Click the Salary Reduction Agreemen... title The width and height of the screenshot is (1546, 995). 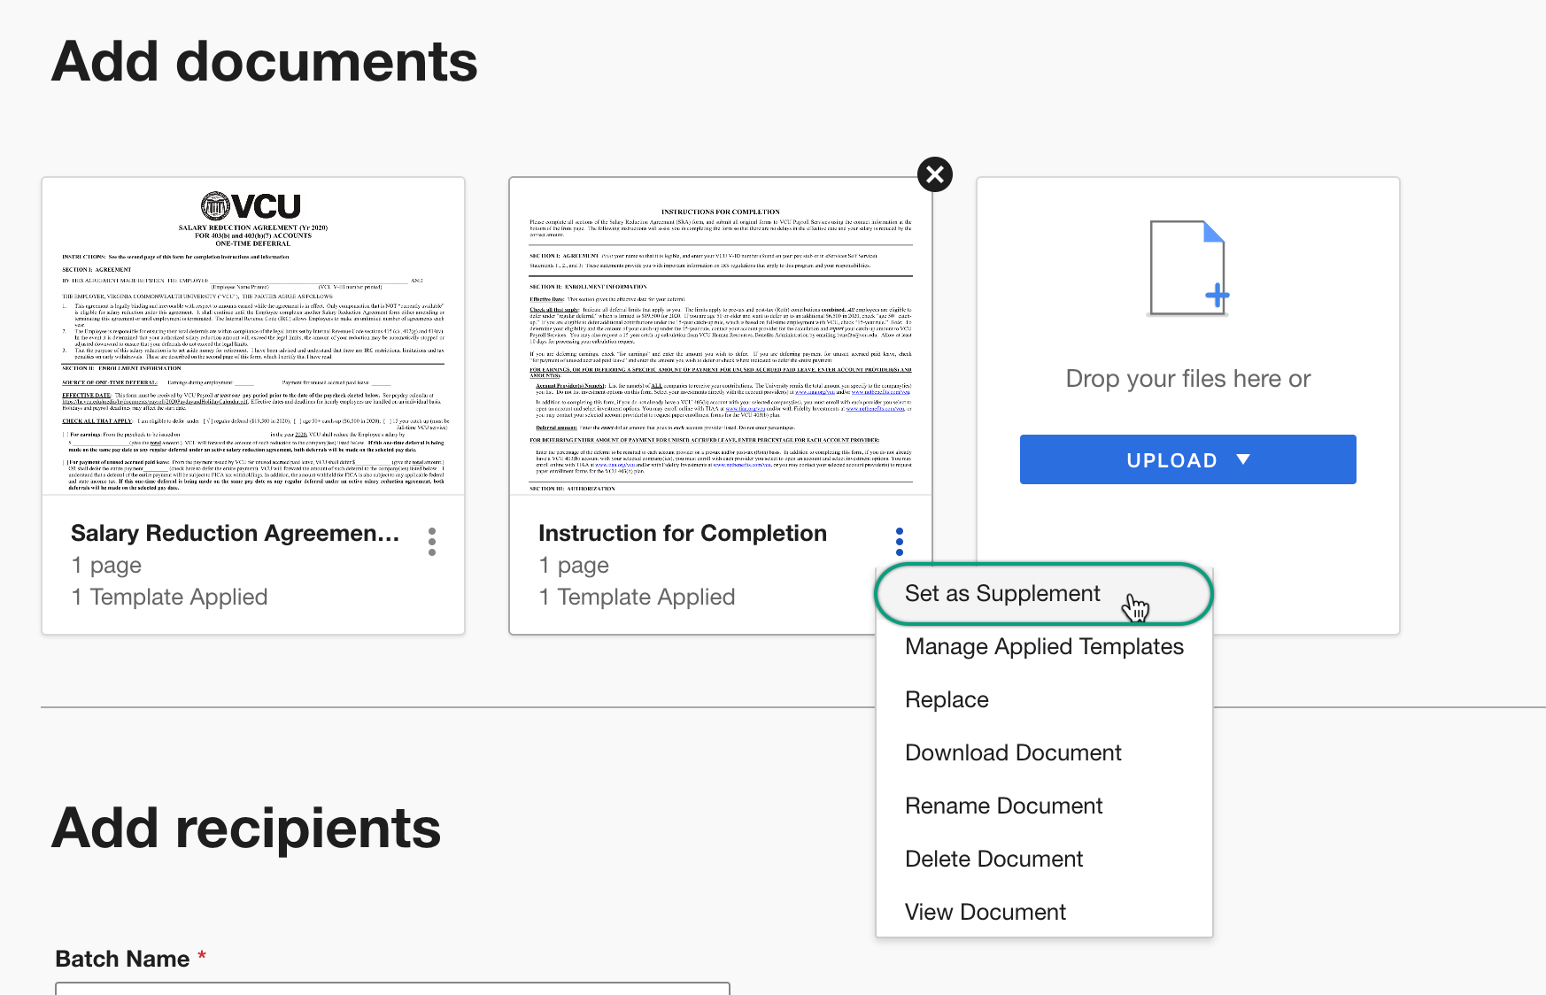pyautogui.click(x=235, y=533)
